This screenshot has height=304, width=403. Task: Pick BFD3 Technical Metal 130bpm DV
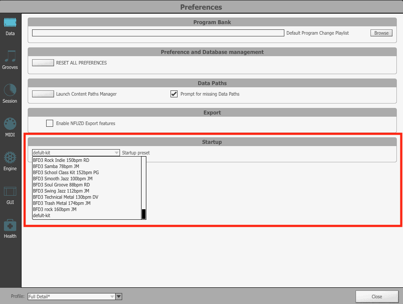coord(87,197)
